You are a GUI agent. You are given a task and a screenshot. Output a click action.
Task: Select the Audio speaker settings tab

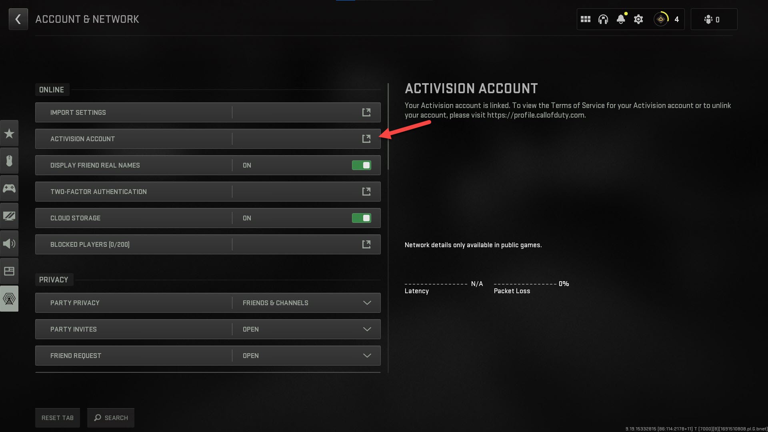pos(9,244)
